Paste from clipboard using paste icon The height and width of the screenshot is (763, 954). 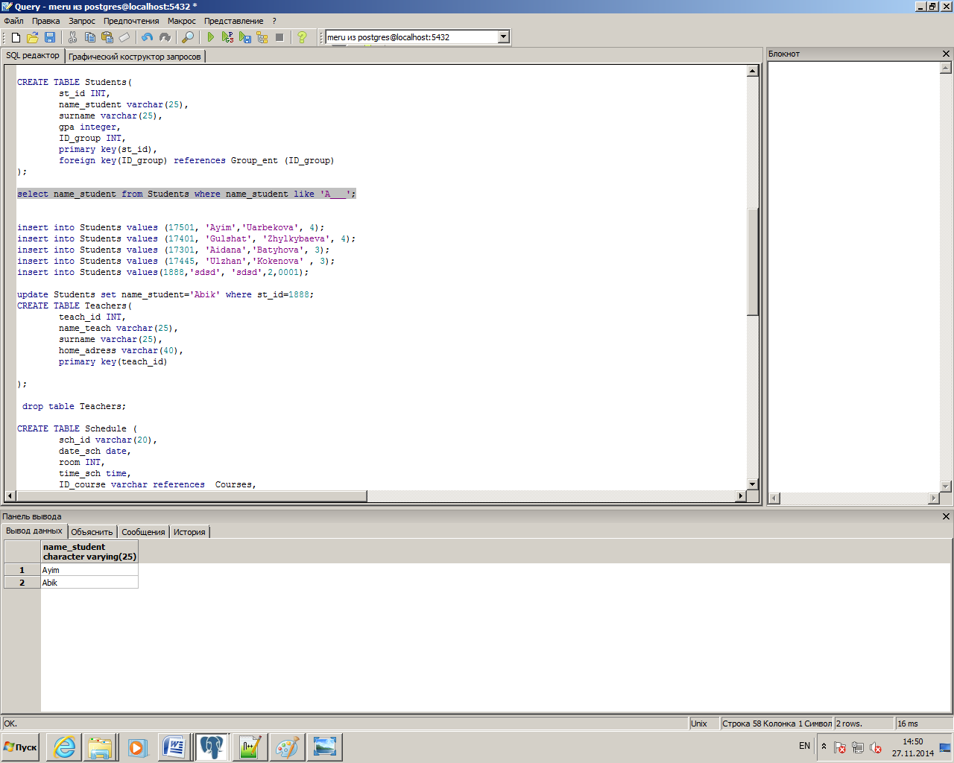(x=107, y=37)
